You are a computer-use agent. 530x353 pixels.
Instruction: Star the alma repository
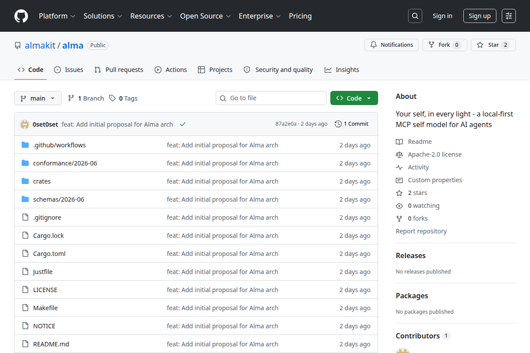coord(493,45)
